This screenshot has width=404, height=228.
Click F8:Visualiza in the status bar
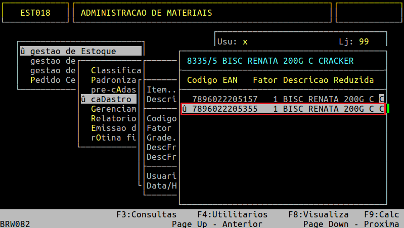pyautogui.click(x=318, y=214)
